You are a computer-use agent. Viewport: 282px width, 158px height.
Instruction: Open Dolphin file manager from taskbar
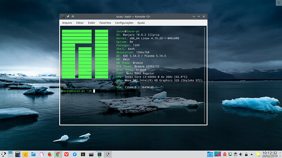click(x=33, y=154)
